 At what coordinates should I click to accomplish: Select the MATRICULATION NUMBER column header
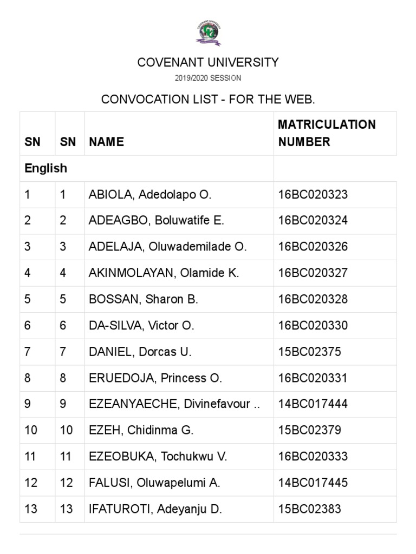coord(327,133)
